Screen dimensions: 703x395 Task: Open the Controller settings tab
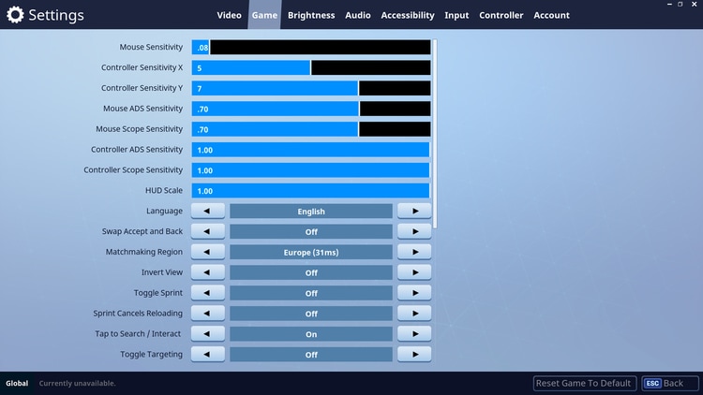click(x=501, y=15)
